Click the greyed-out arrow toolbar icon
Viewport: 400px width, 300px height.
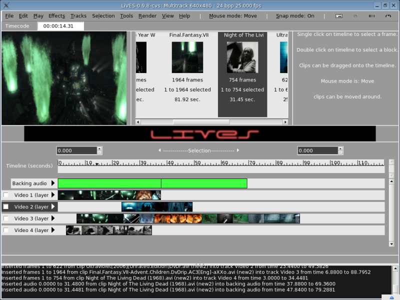click(355, 16)
